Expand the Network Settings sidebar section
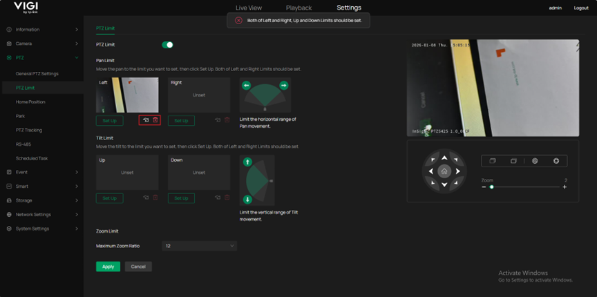The image size is (597, 297). (x=41, y=215)
